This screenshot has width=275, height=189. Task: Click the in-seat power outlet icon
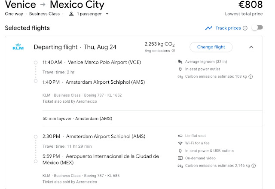tap(180, 69)
